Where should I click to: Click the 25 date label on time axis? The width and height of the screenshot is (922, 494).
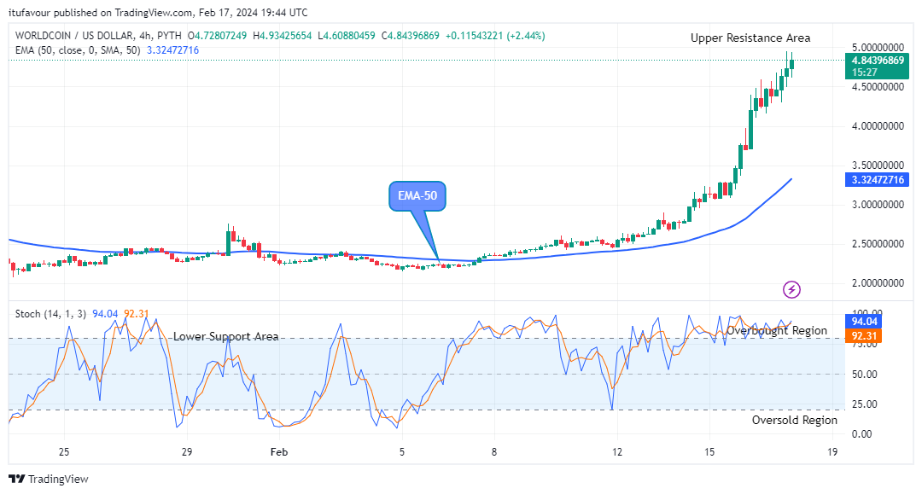point(64,452)
